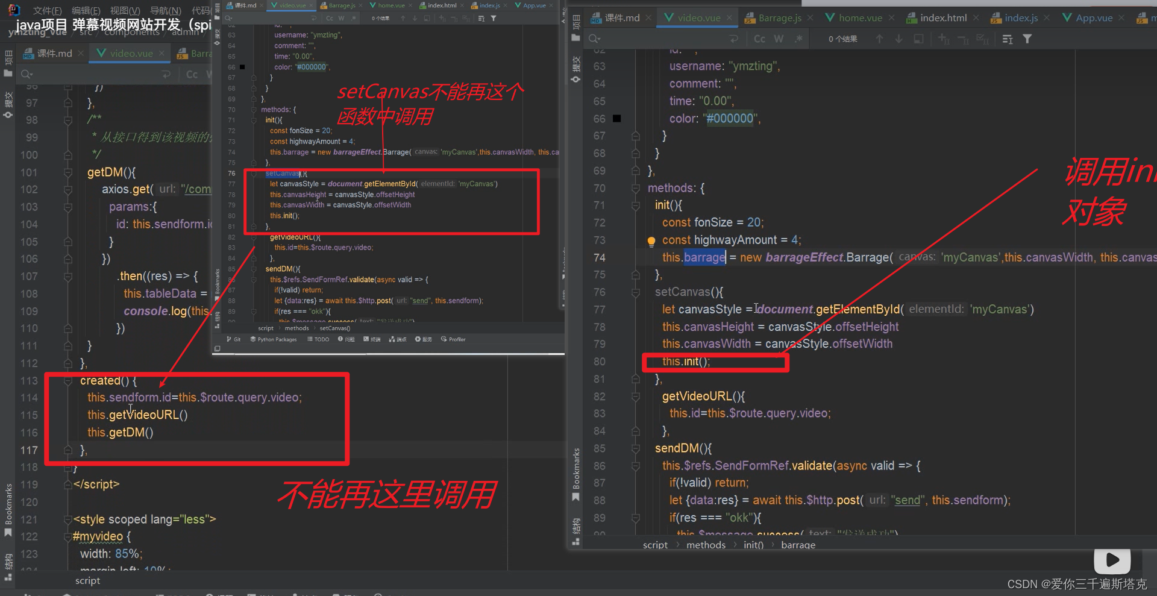Click init() breadcrumb in right window

tap(753, 545)
